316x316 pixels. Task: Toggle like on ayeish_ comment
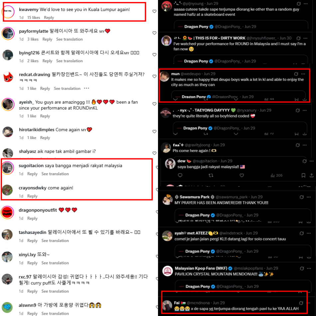(154, 104)
